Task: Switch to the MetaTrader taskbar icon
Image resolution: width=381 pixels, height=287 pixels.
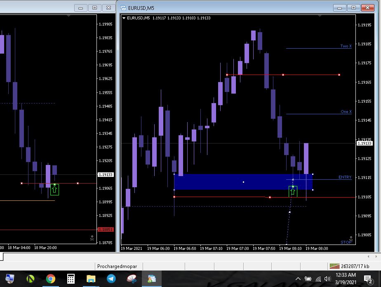Action: click(x=152, y=279)
